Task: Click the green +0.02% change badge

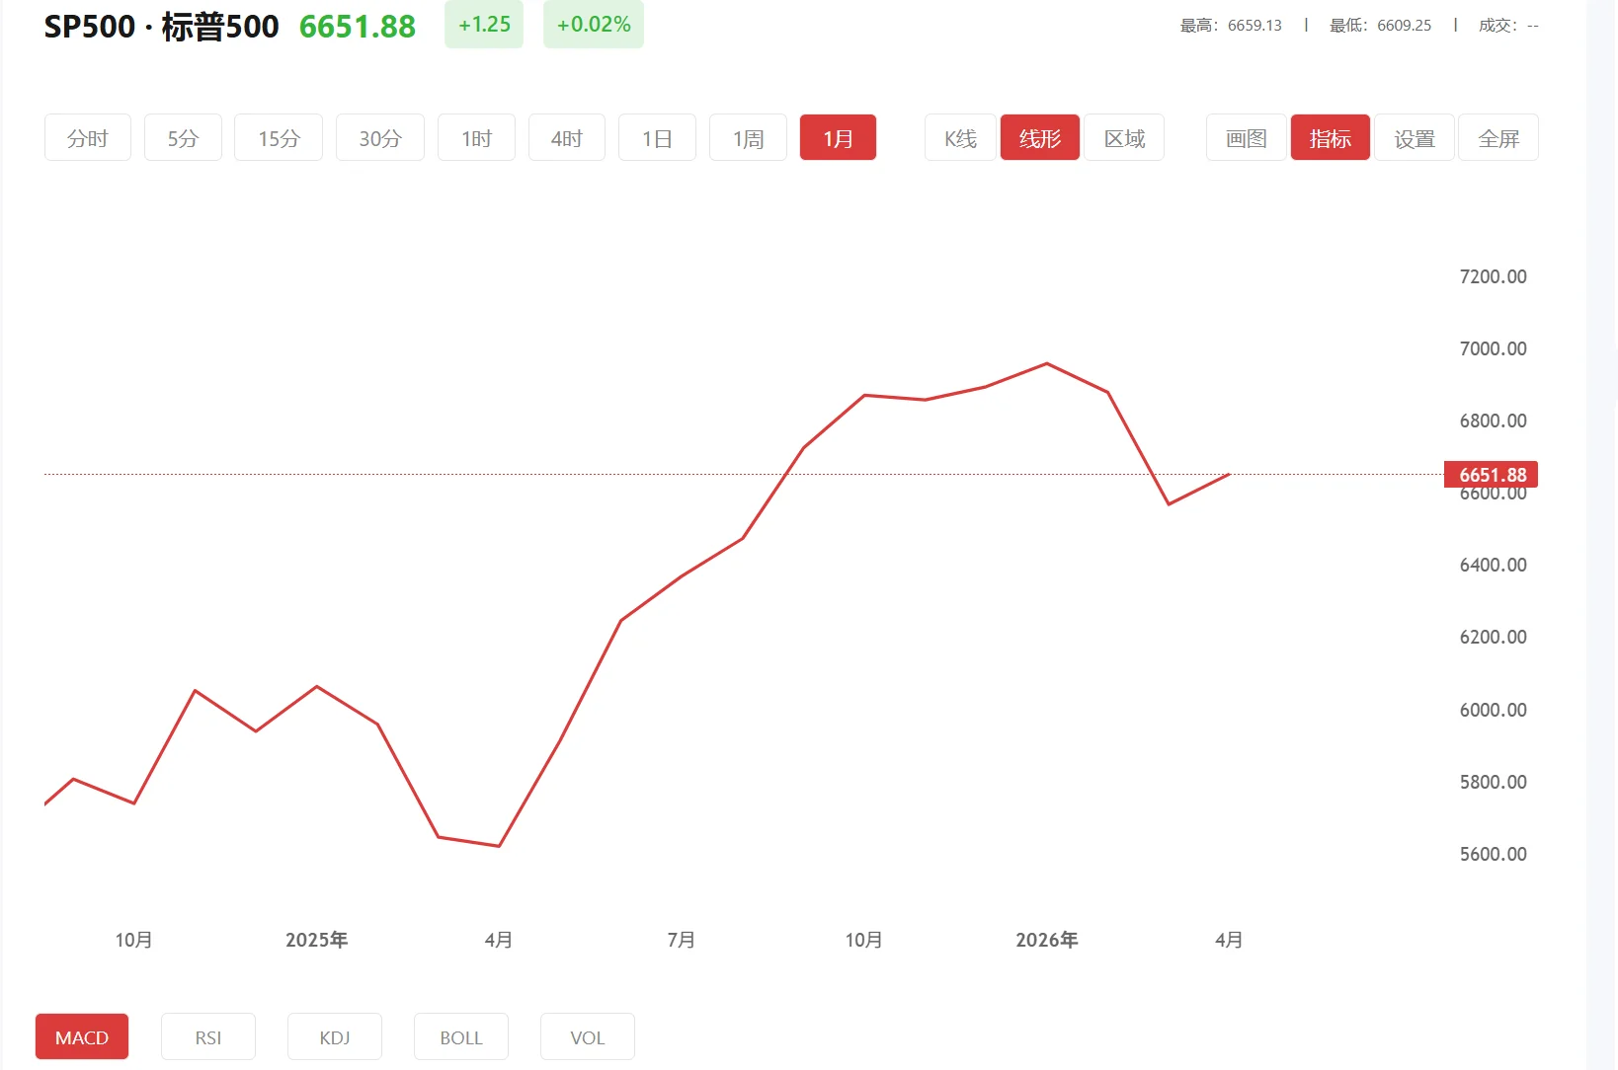Action: [x=593, y=25]
